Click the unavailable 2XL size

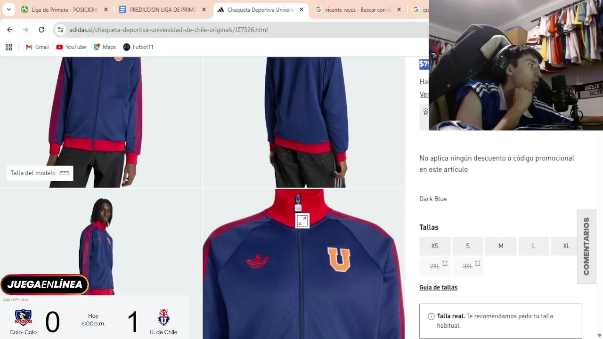tap(435, 266)
